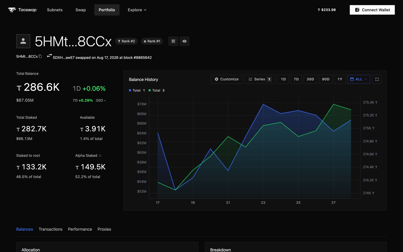Click the 1D +0.06% change value
This screenshot has height=252, width=403.
[x=89, y=88]
